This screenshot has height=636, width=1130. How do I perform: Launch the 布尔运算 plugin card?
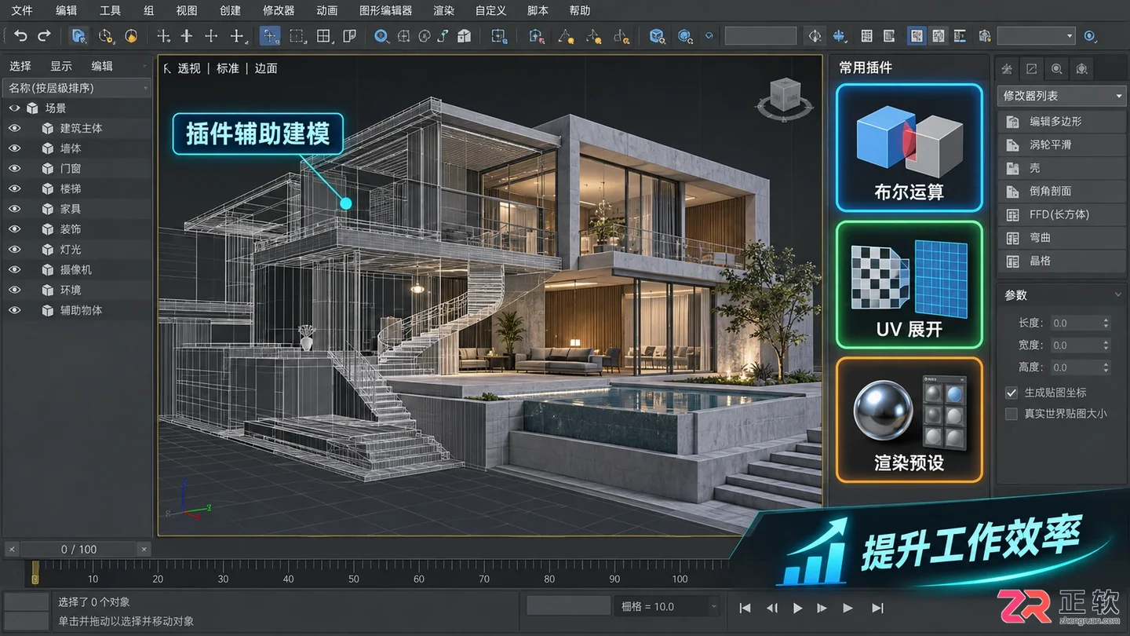[909, 148]
